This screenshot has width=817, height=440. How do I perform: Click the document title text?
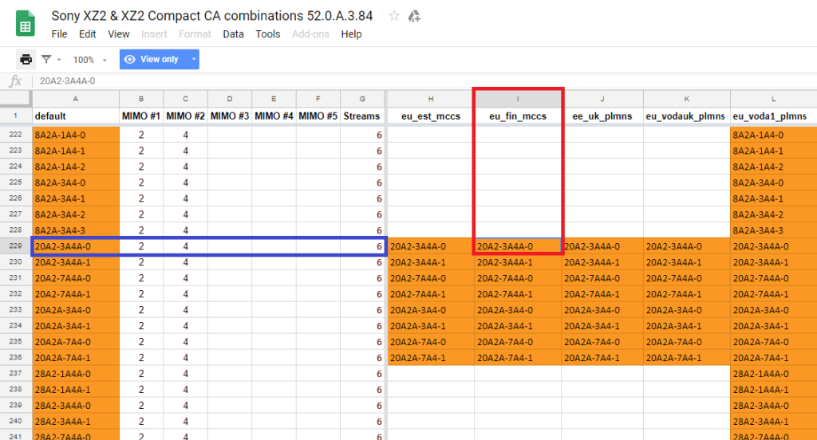pyautogui.click(x=211, y=16)
